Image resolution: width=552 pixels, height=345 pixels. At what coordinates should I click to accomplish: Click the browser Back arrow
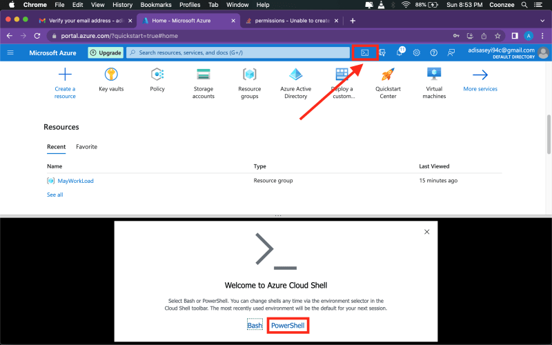point(10,36)
